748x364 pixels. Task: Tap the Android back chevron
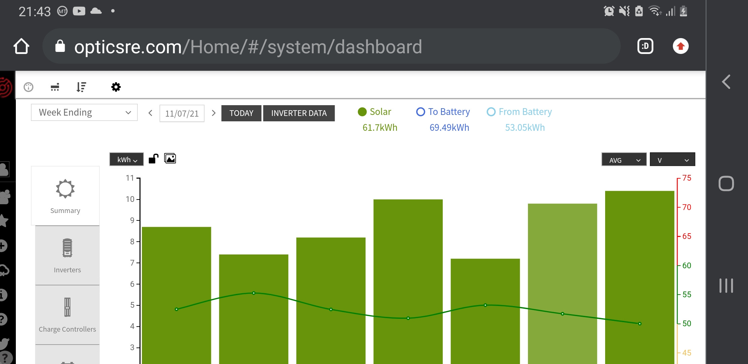[726, 82]
